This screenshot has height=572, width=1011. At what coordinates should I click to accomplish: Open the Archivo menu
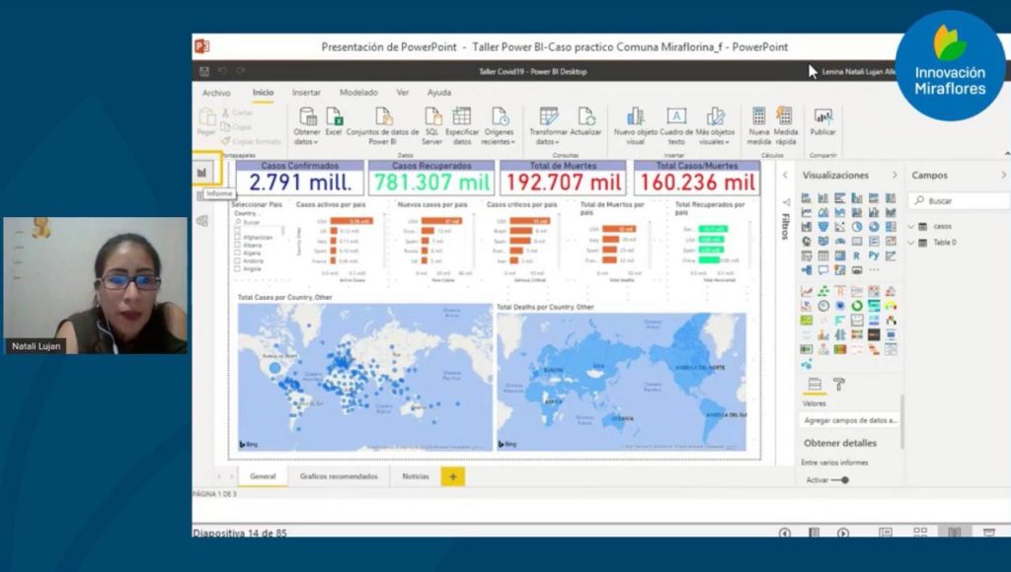coord(216,93)
